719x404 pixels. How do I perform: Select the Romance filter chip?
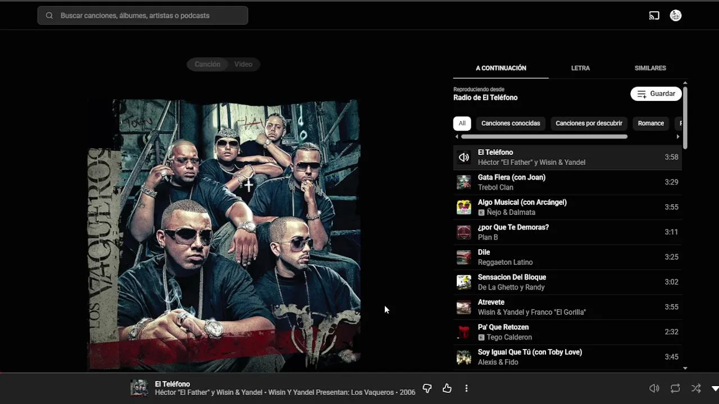click(x=650, y=123)
